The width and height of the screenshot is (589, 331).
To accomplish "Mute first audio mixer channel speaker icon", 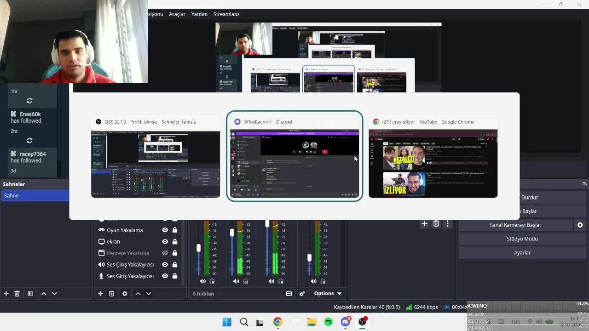I will click(203, 281).
